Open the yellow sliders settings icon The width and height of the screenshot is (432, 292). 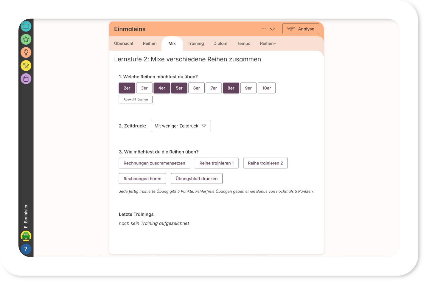(26, 66)
